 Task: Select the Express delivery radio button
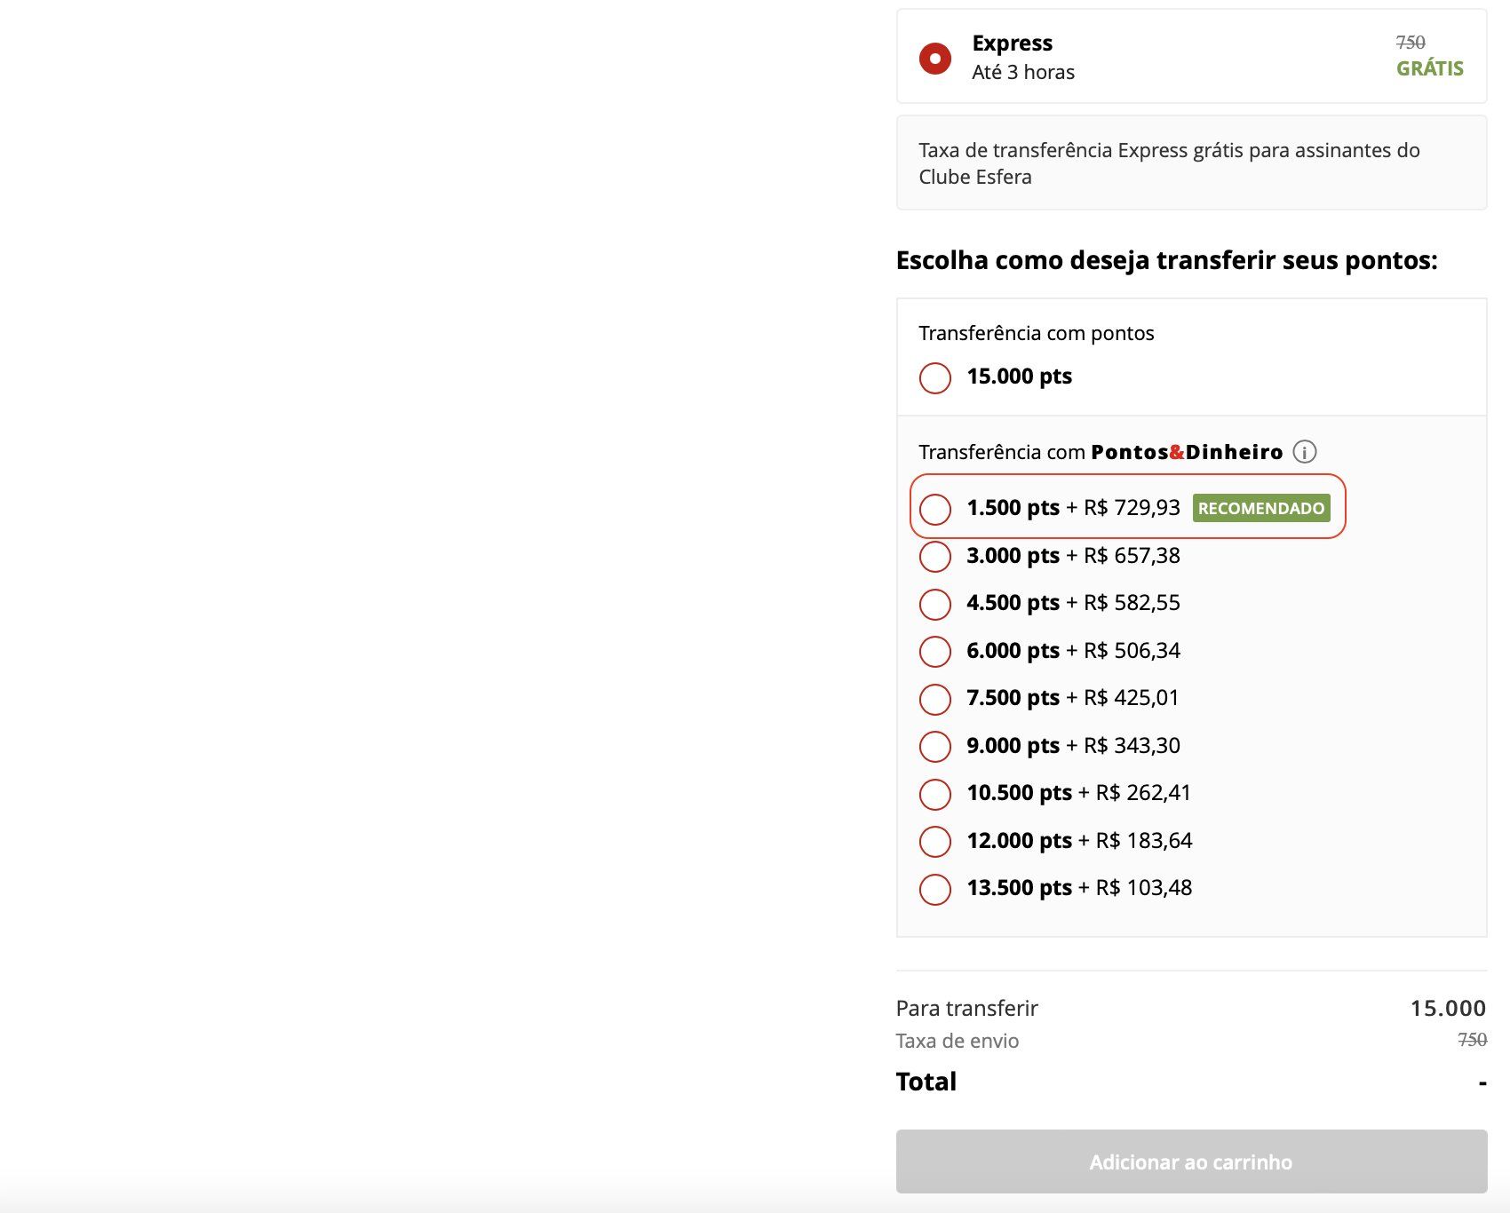click(935, 59)
